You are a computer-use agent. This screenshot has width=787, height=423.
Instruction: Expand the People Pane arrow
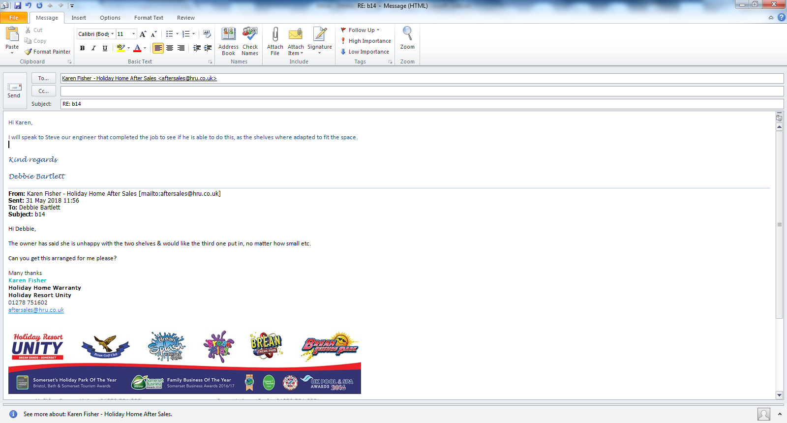pos(780,414)
